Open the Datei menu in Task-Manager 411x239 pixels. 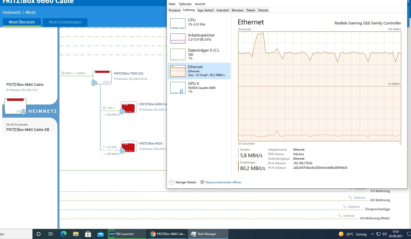pyautogui.click(x=172, y=4)
